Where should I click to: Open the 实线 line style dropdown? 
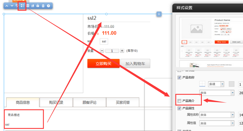(x=216, y=84)
